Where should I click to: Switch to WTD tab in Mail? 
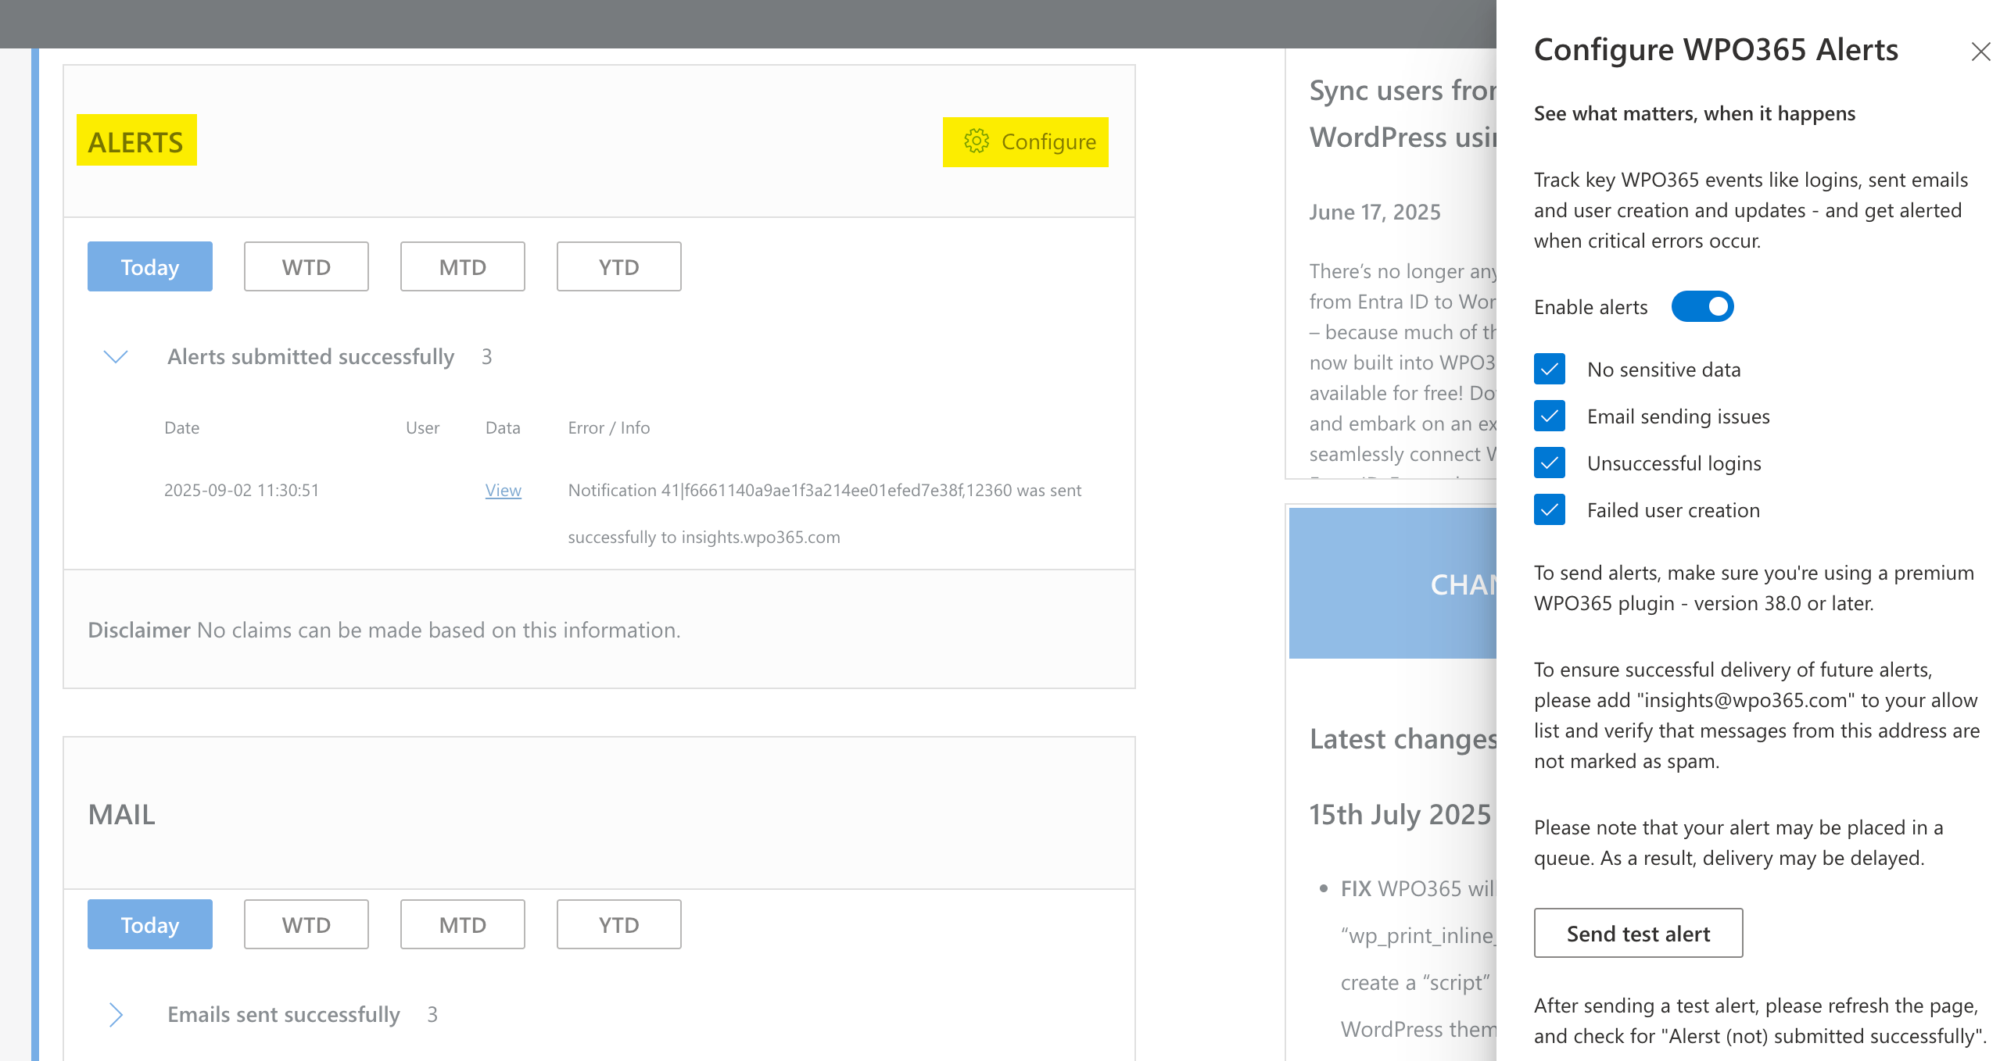[x=306, y=924]
